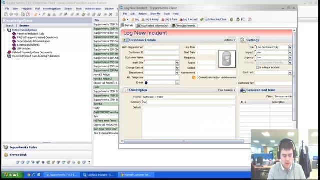
Task: Open the Helpdesk menu in Supportworks window
Action: pos(26,9)
